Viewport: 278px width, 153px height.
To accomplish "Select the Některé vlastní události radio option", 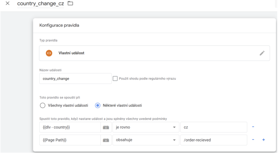I will 98,105.
